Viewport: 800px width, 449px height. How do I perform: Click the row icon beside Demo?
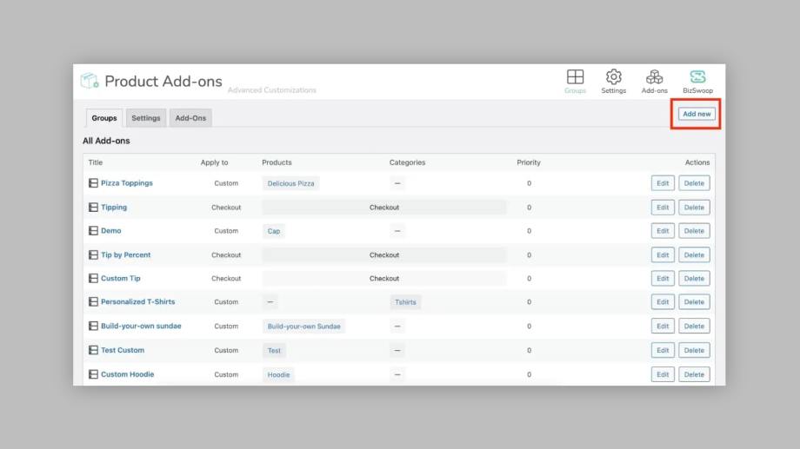93,231
